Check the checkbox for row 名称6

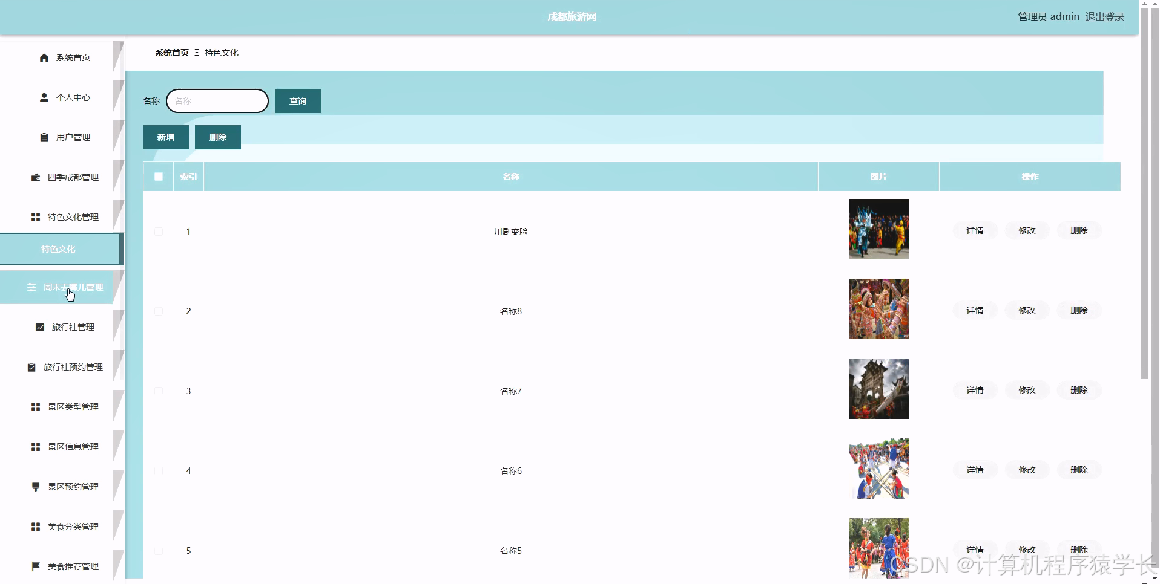(159, 471)
